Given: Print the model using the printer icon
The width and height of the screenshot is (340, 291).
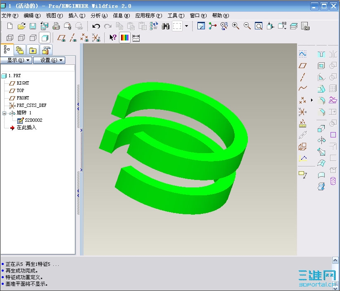Looking at the screenshot, I should tap(56, 26).
